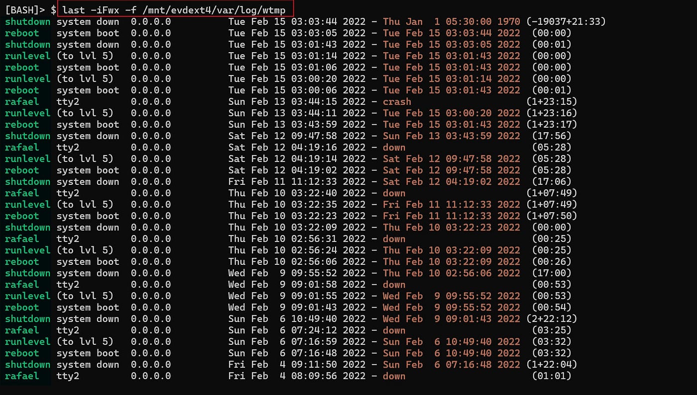Click the 'runlevel' entry at Wed Feb 9 09:01:55
The width and height of the screenshot is (697, 395).
point(28,296)
